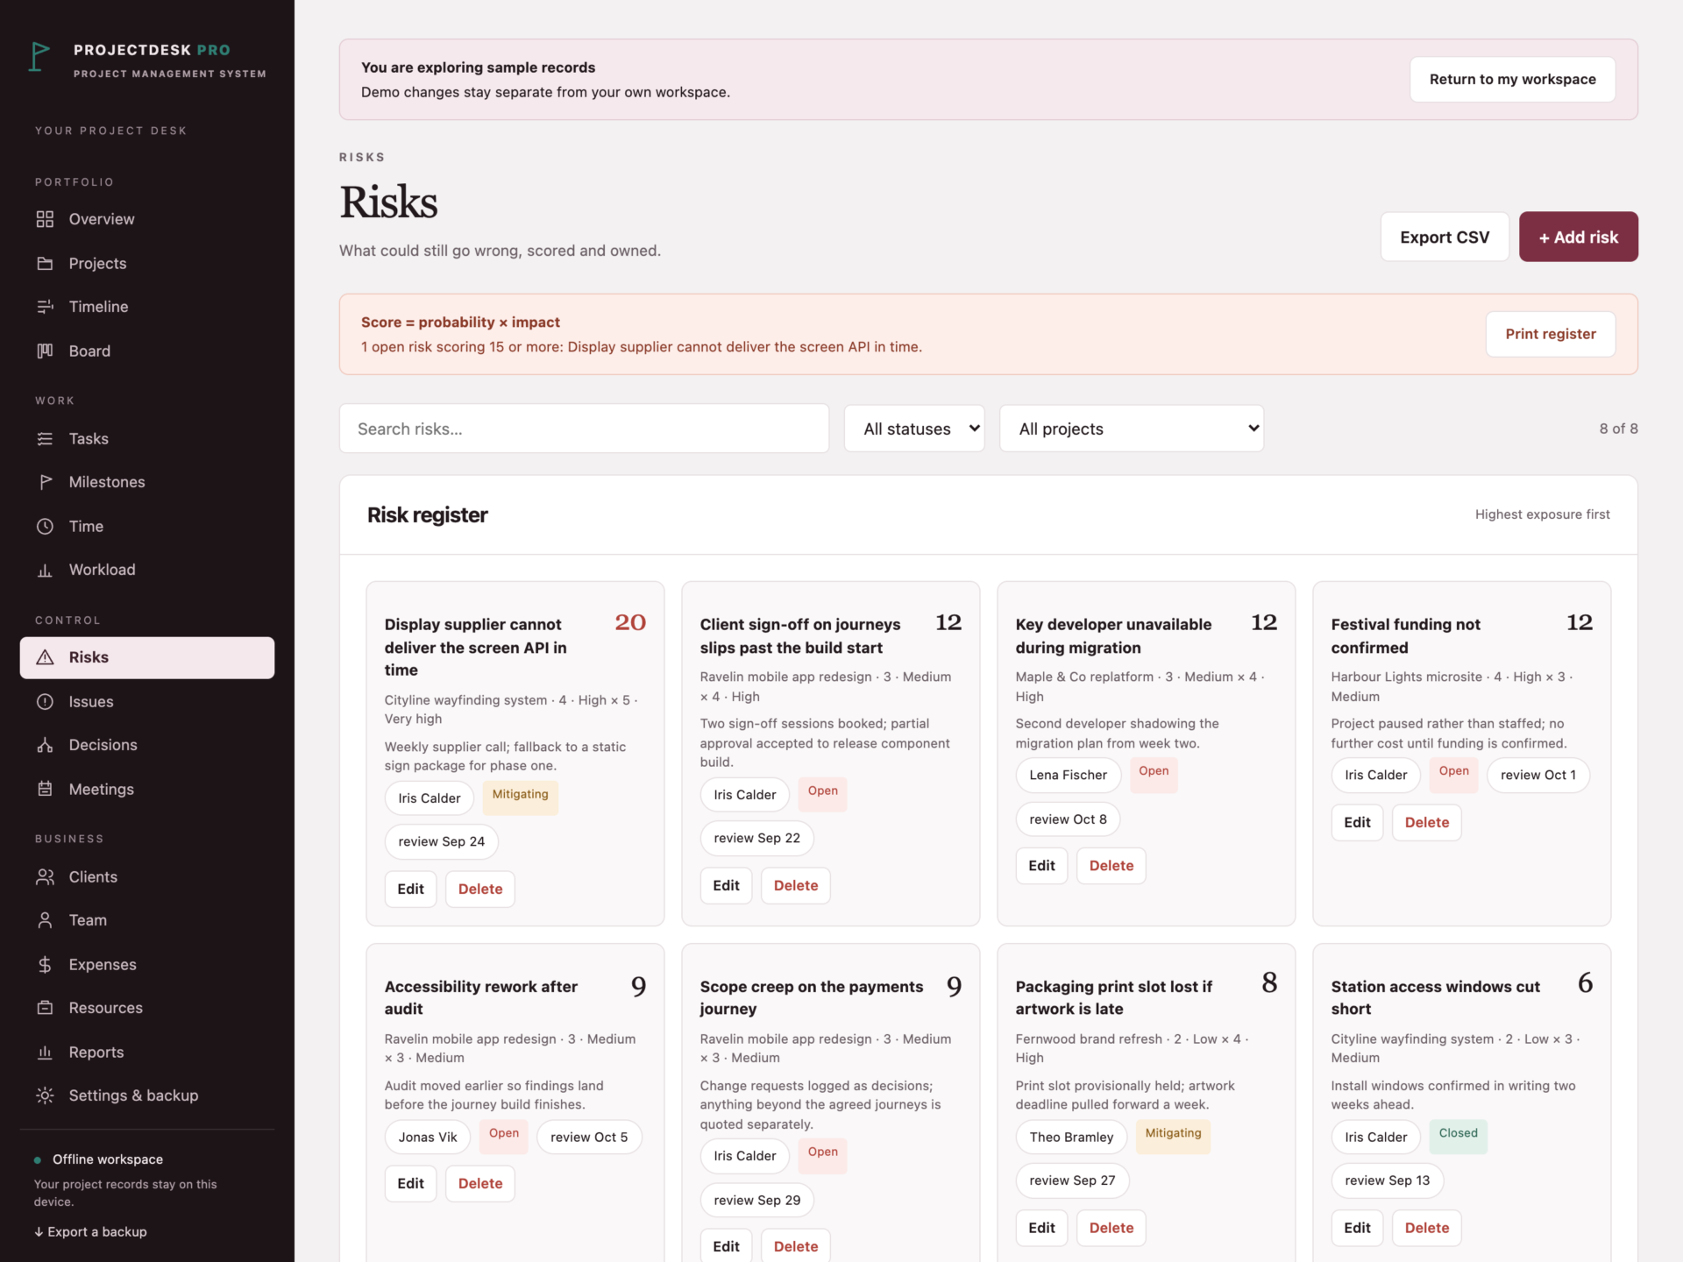Click the Theo Bramley owner chip
1683x1262 pixels.
point(1071,1137)
